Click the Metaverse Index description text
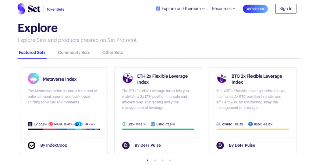The width and height of the screenshot is (312, 165). coord(62,97)
